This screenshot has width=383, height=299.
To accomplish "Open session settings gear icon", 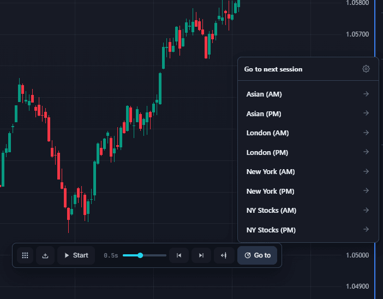I will tap(366, 69).
